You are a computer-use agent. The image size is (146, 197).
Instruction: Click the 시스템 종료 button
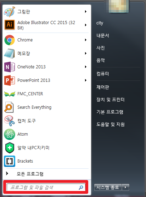click(108, 187)
